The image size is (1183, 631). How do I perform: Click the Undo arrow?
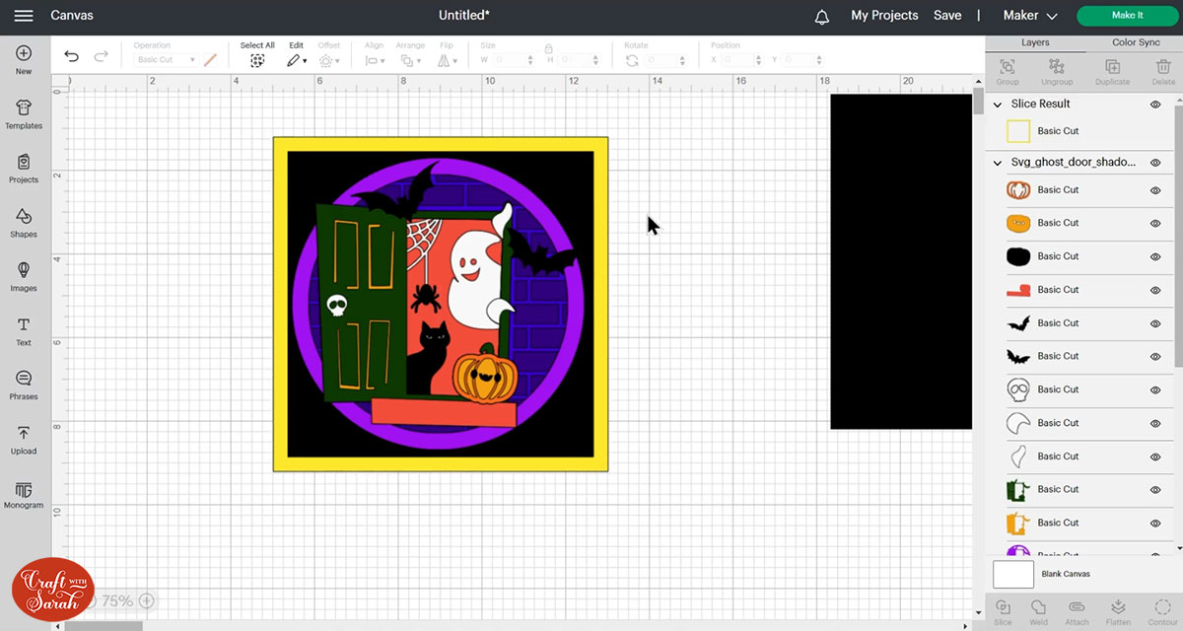(71, 56)
